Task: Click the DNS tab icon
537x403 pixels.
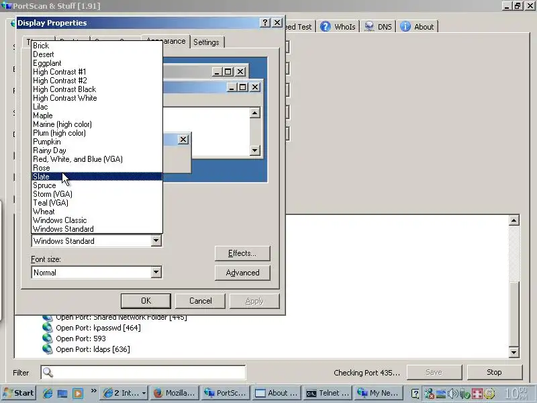Action: tap(369, 27)
